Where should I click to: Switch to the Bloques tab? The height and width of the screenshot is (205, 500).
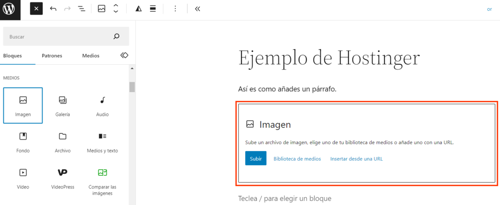click(12, 56)
